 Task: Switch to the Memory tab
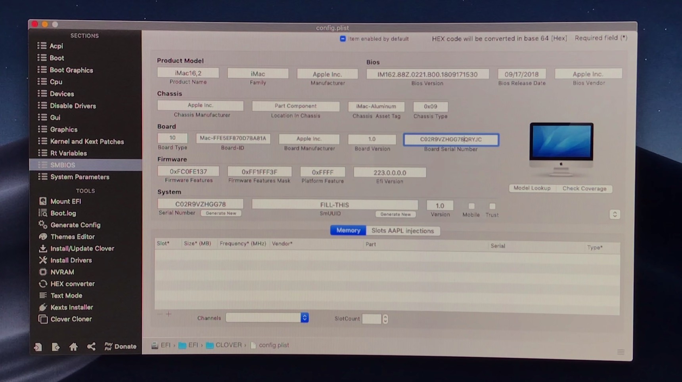click(x=348, y=230)
